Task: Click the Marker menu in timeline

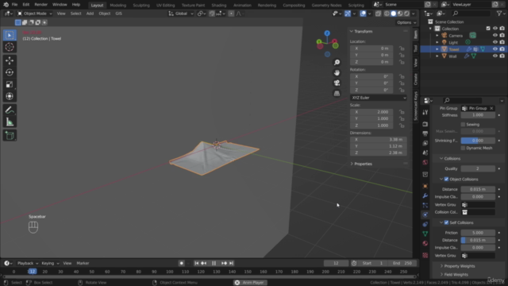Action: [x=83, y=263]
